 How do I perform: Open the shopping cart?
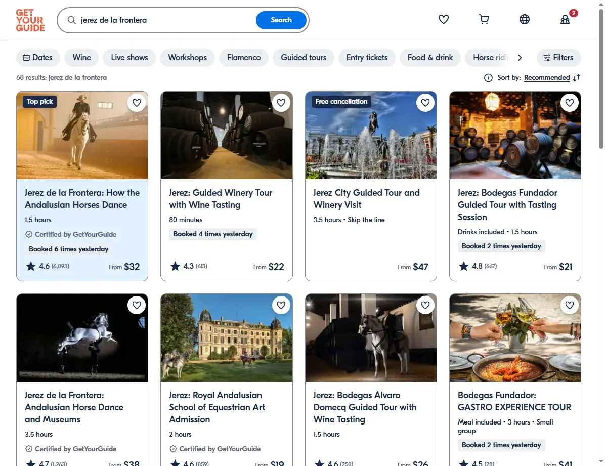pyautogui.click(x=484, y=19)
